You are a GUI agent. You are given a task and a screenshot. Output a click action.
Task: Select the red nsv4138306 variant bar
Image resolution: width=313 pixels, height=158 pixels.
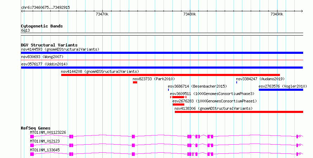(x=239, y=112)
